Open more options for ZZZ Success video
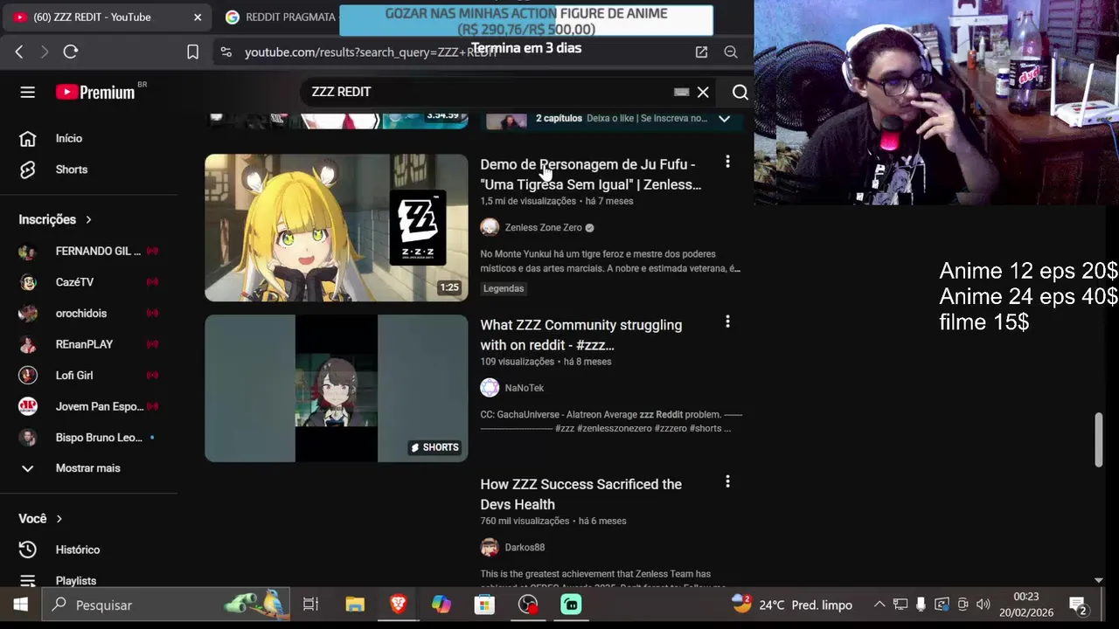This screenshot has width=1119, height=629. pyautogui.click(x=727, y=481)
